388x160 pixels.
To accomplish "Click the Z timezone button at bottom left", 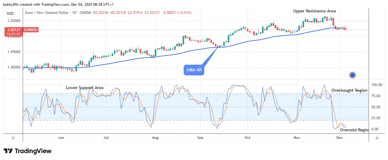I will point(13,138).
